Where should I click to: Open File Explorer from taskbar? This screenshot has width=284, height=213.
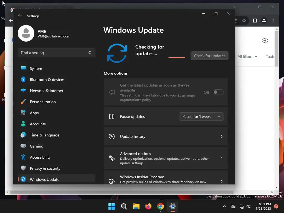pyautogui.click(x=136, y=206)
